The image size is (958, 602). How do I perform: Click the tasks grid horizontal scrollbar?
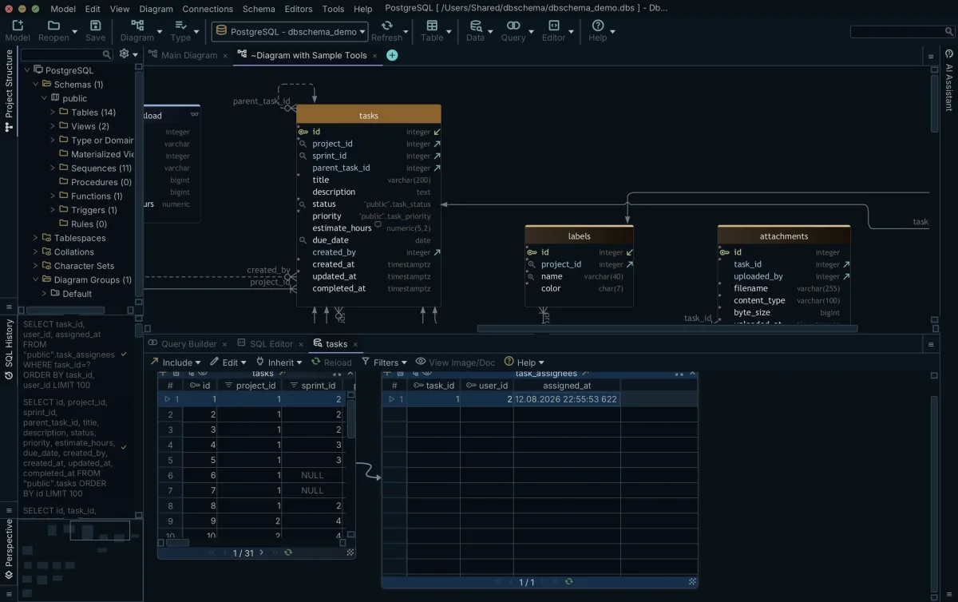pyautogui.click(x=177, y=542)
